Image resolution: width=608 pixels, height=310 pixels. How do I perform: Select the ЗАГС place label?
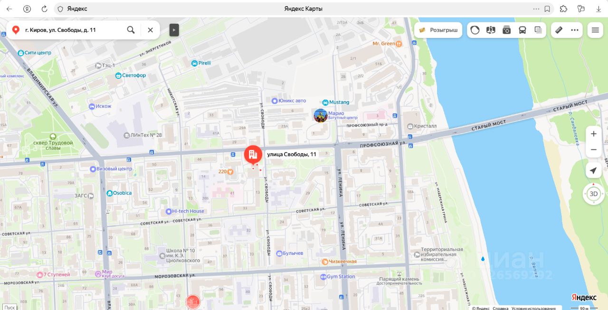pyautogui.click(x=81, y=195)
